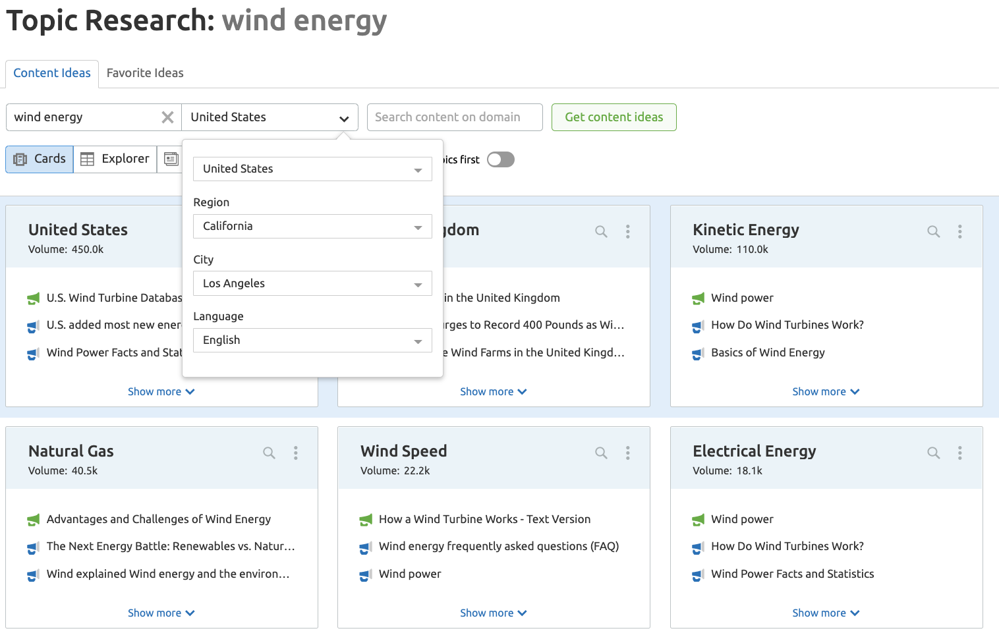The image size is (999, 643).
Task: Open the City dropdown showing Los Angeles
Action: pos(312,283)
